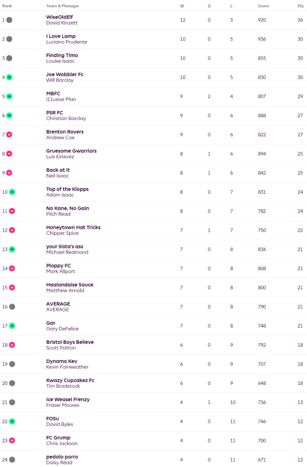Select the PSR FC team name

[55, 113]
